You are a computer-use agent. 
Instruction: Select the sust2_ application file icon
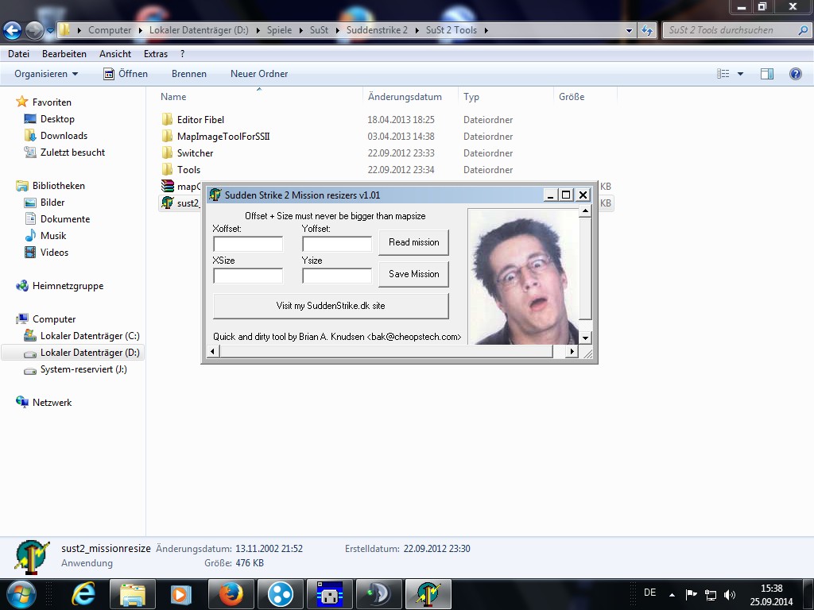[167, 203]
